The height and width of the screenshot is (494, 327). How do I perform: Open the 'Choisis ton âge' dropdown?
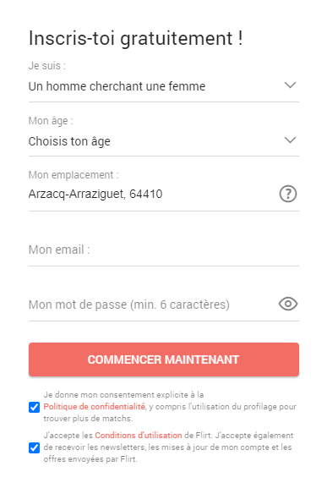click(x=164, y=141)
